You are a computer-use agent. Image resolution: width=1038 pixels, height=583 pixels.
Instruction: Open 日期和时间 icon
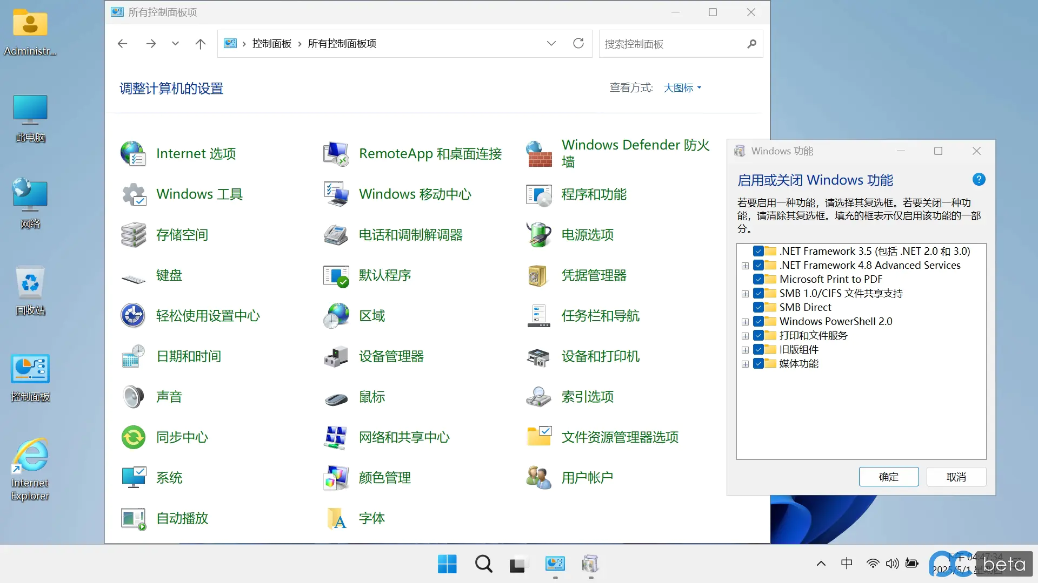(133, 356)
